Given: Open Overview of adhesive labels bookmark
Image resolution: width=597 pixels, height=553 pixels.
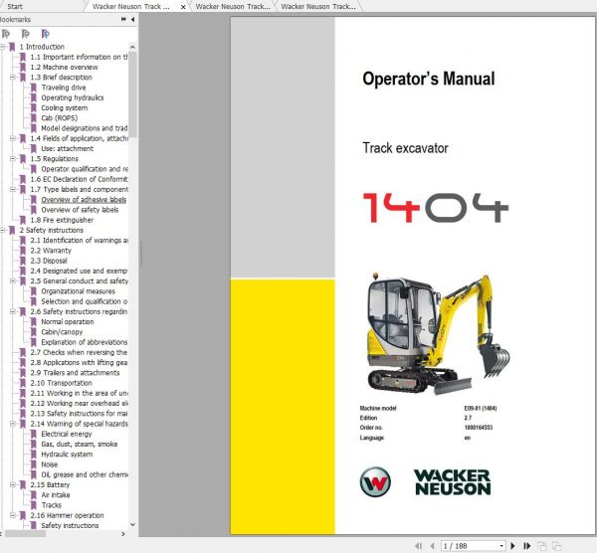Looking at the screenshot, I should click(84, 200).
